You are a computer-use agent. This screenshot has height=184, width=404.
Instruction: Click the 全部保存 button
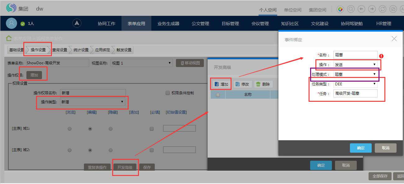point(380,176)
